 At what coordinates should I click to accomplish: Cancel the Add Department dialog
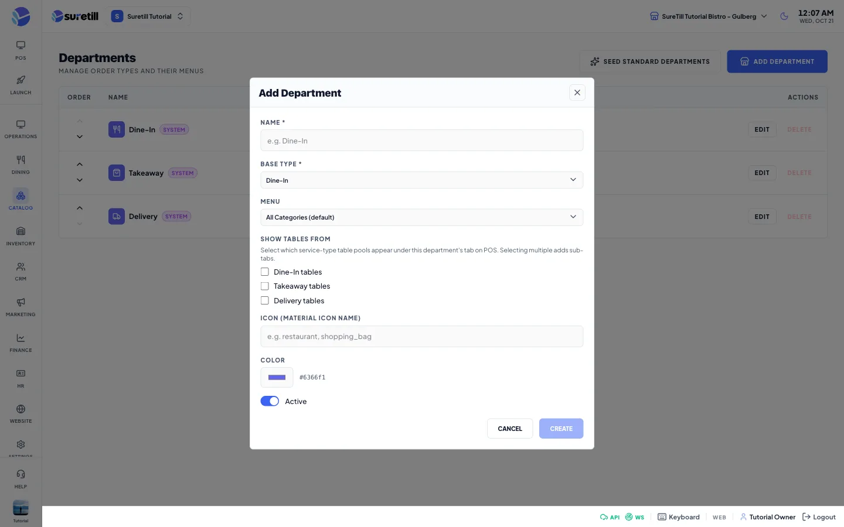510,429
